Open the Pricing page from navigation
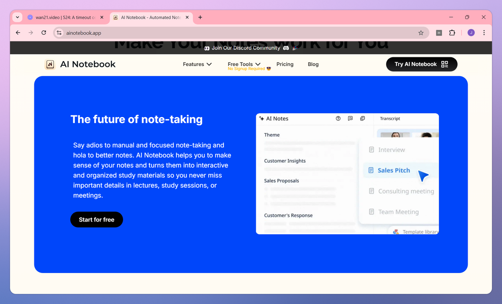The height and width of the screenshot is (304, 502). click(x=285, y=64)
